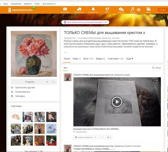Select the Все feed filter tab

pos(65,68)
